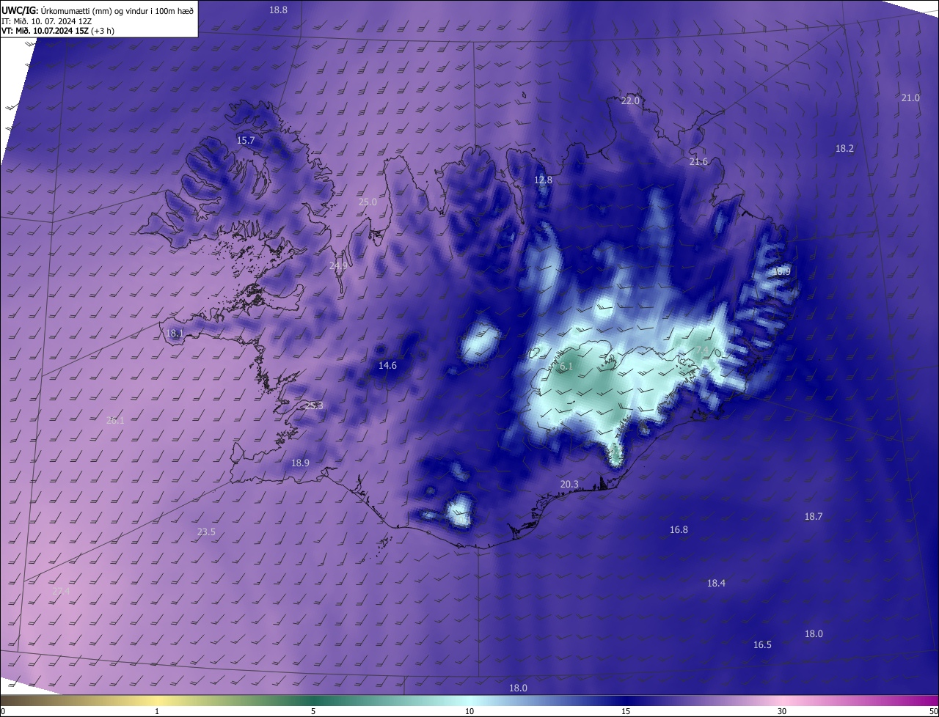Viewport: 939px width, 717px height.
Task: Click the 16.9 value on the east coast
Action: click(x=781, y=271)
